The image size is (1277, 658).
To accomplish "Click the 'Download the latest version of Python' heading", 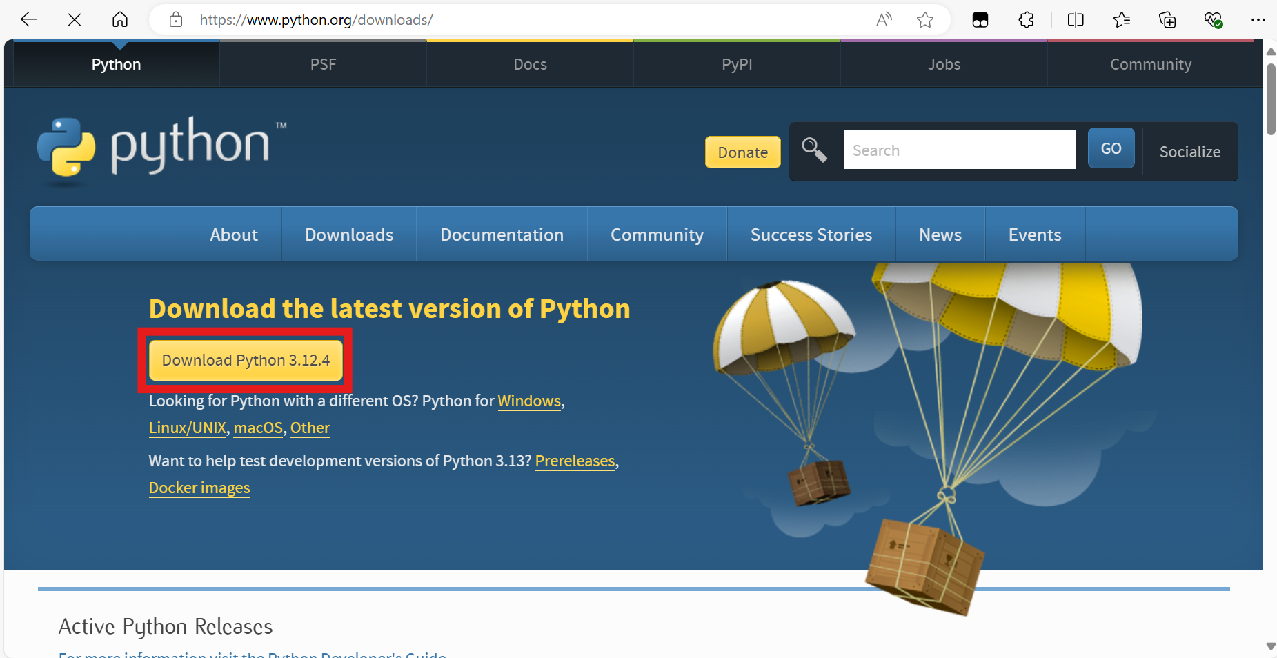I will (x=390, y=308).
